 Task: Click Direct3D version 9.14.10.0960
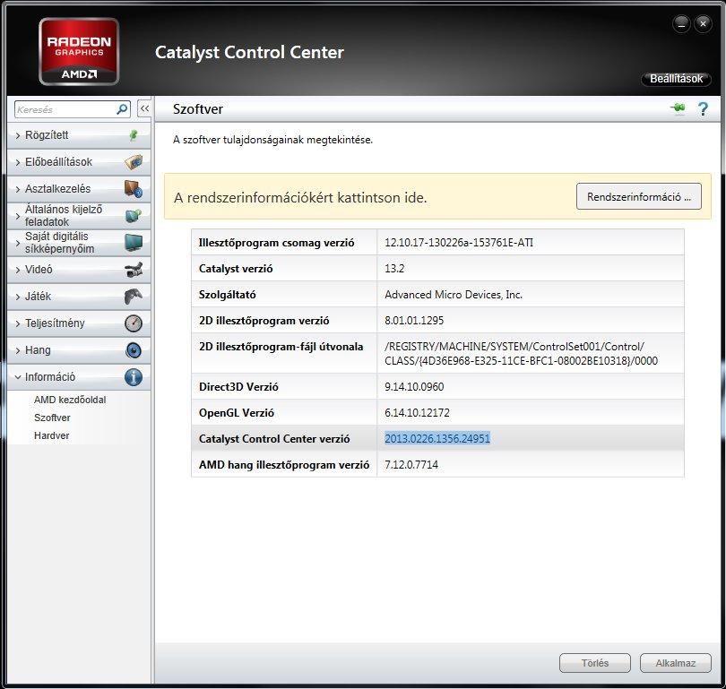tap(414, 386)
